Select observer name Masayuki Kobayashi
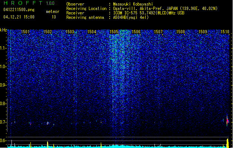The image size is (233, 148). point(133,4)
